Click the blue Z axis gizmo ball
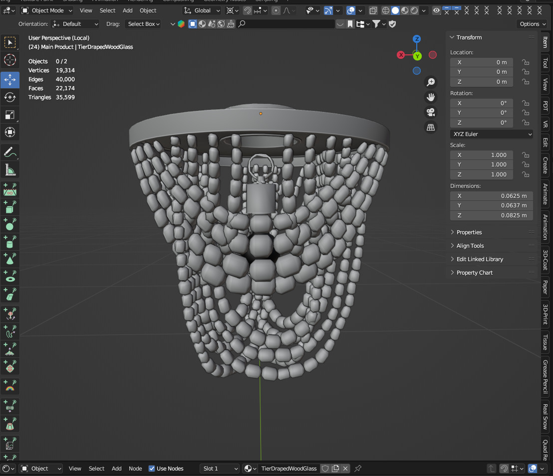This screenshot has width=553, height=476. pyautogui.click(x=417, y=39)
